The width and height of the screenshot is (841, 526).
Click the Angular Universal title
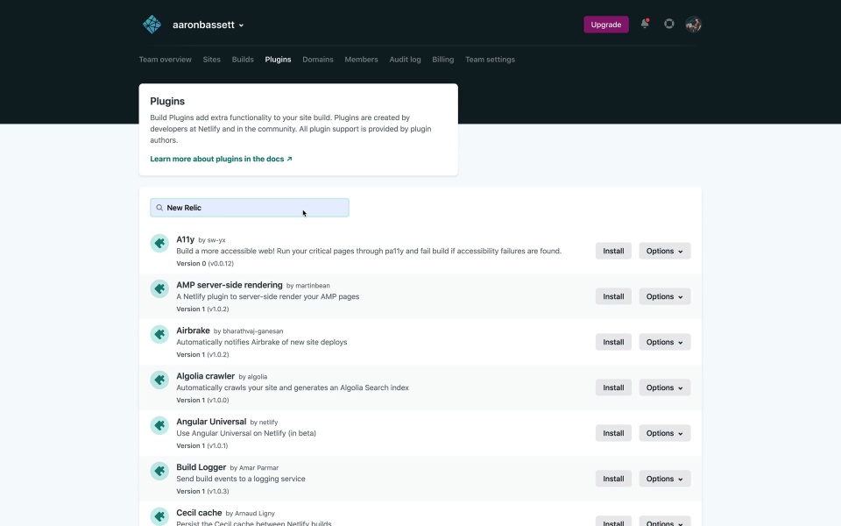point(211,422)
